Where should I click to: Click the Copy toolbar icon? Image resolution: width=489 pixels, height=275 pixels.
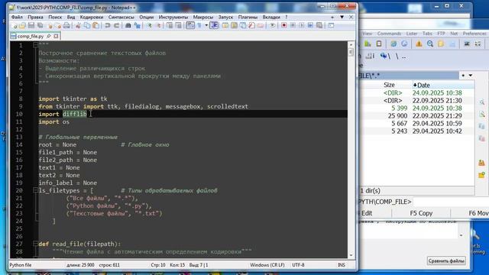pyautogui.click(x=87, y=25)
